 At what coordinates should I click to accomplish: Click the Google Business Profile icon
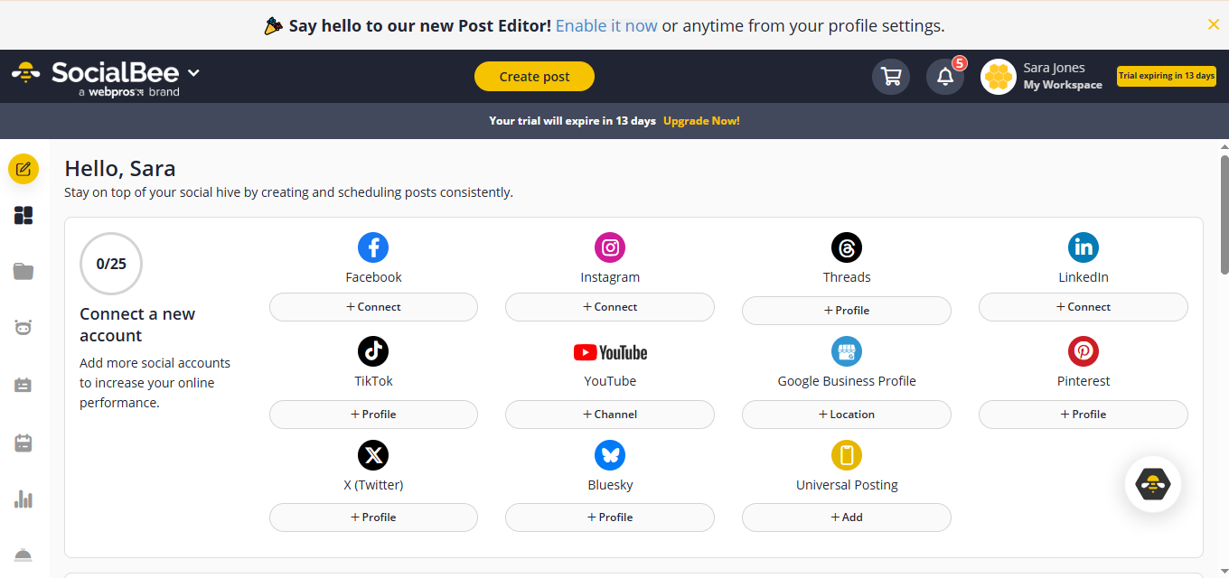coord(847,351)
